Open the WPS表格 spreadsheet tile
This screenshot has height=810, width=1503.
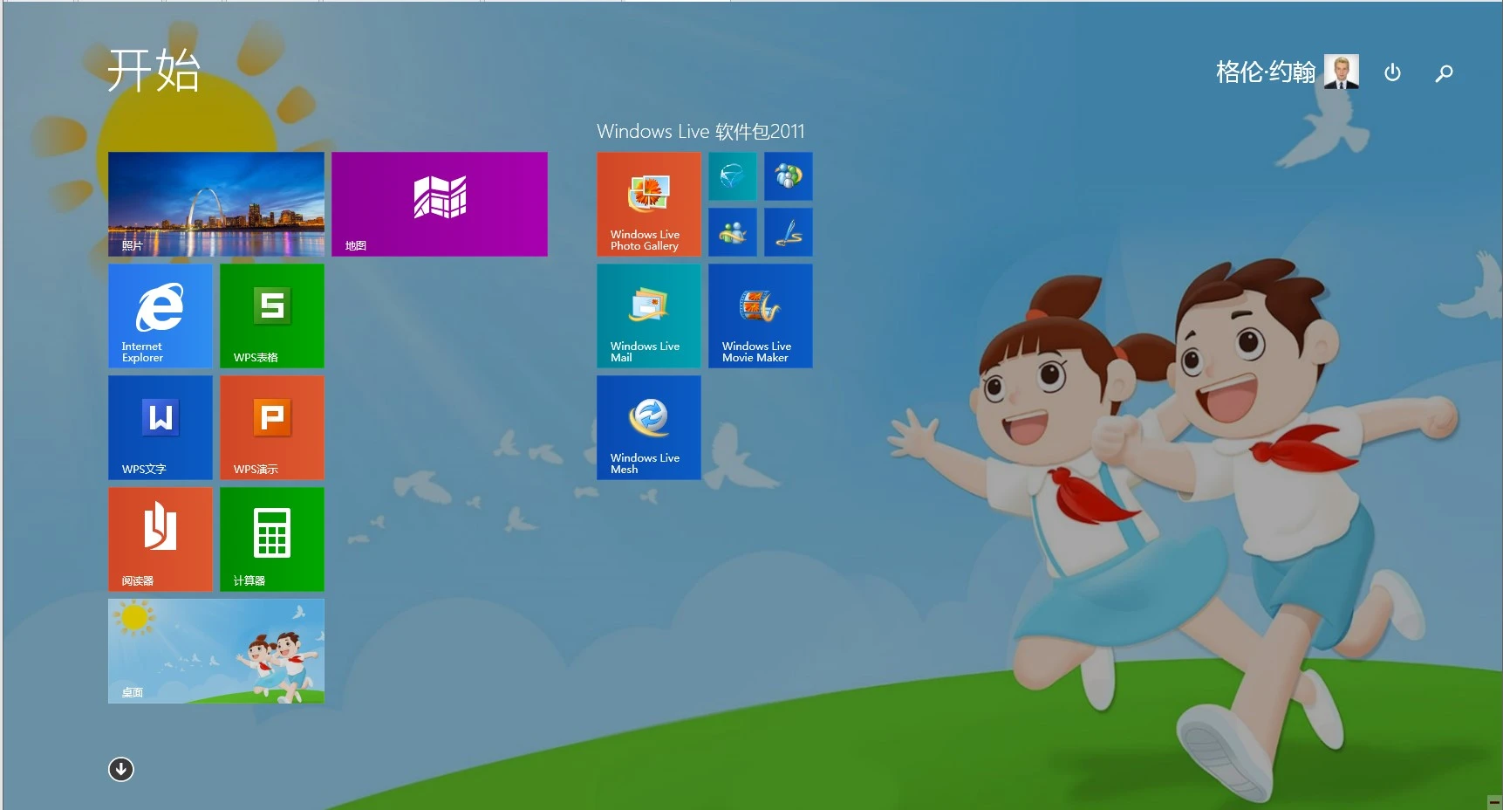(x=272, y=316)
